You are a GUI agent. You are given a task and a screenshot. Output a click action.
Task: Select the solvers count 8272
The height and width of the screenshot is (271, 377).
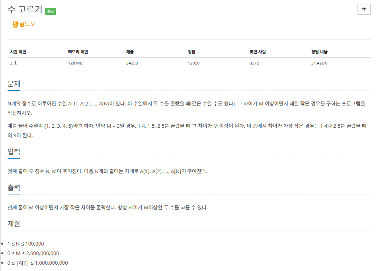(254, 63)
